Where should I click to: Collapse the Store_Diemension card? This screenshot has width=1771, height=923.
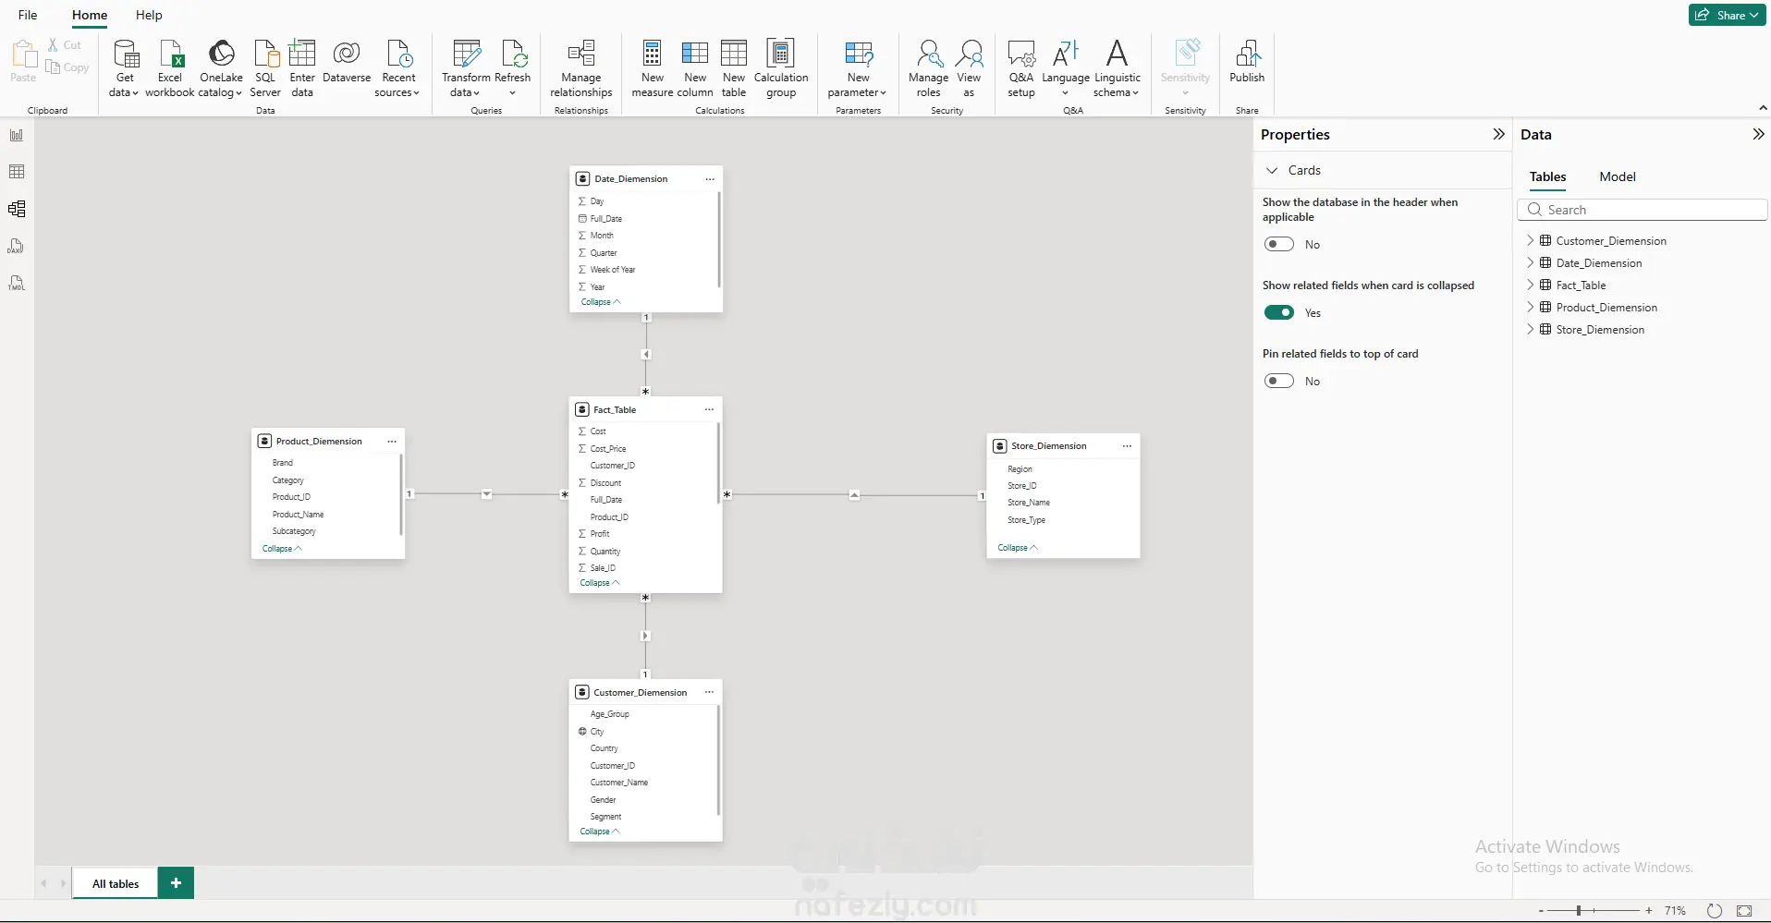[x=1018, y=548]
